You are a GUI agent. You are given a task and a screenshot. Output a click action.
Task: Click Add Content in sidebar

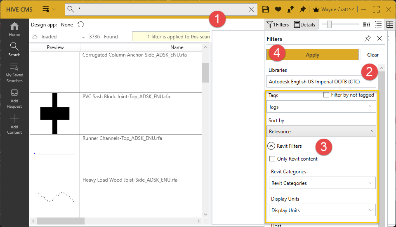coord(14,125)
